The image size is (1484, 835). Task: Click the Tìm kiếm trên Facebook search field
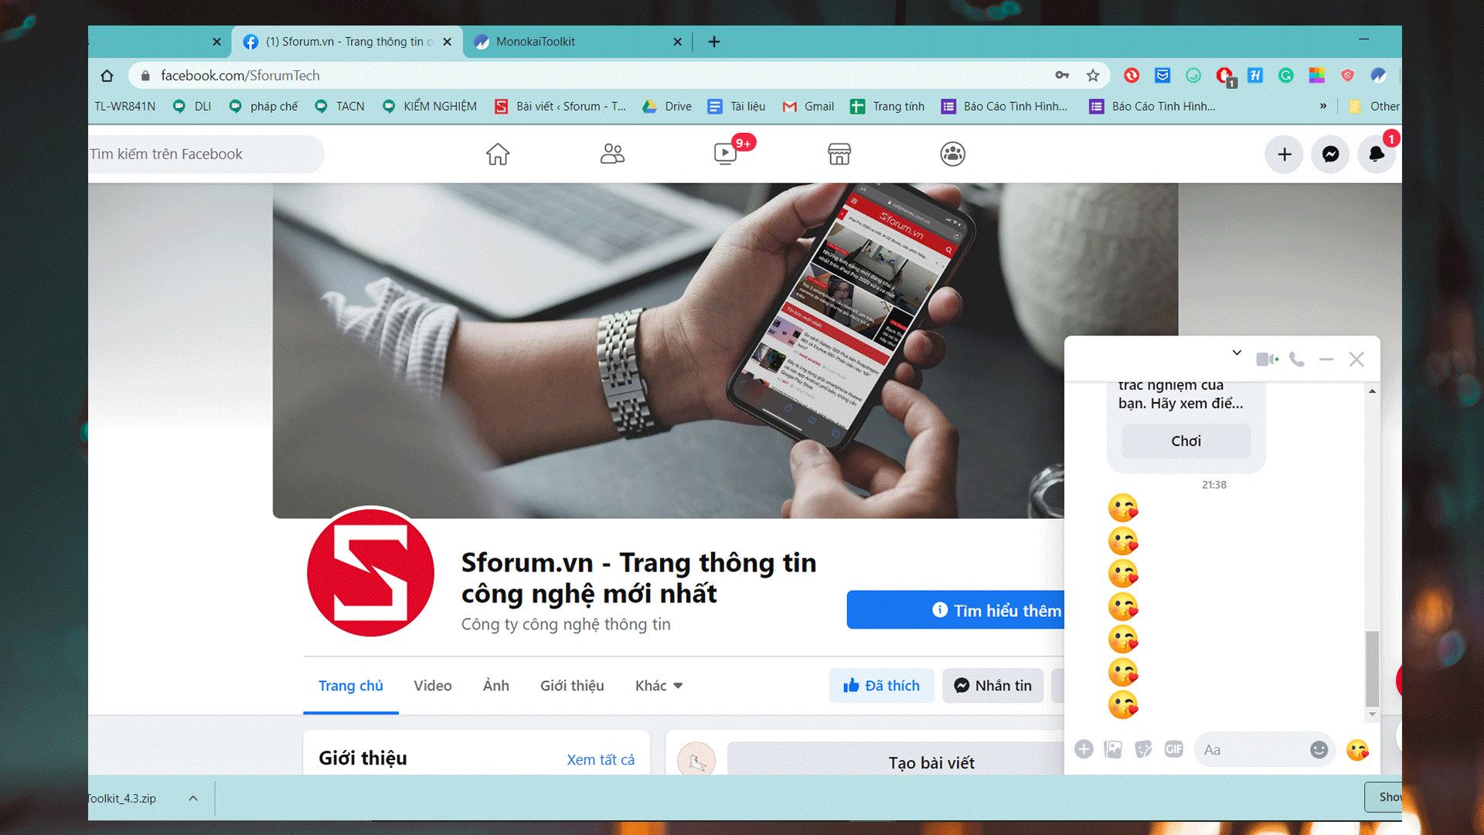point(203,153)
